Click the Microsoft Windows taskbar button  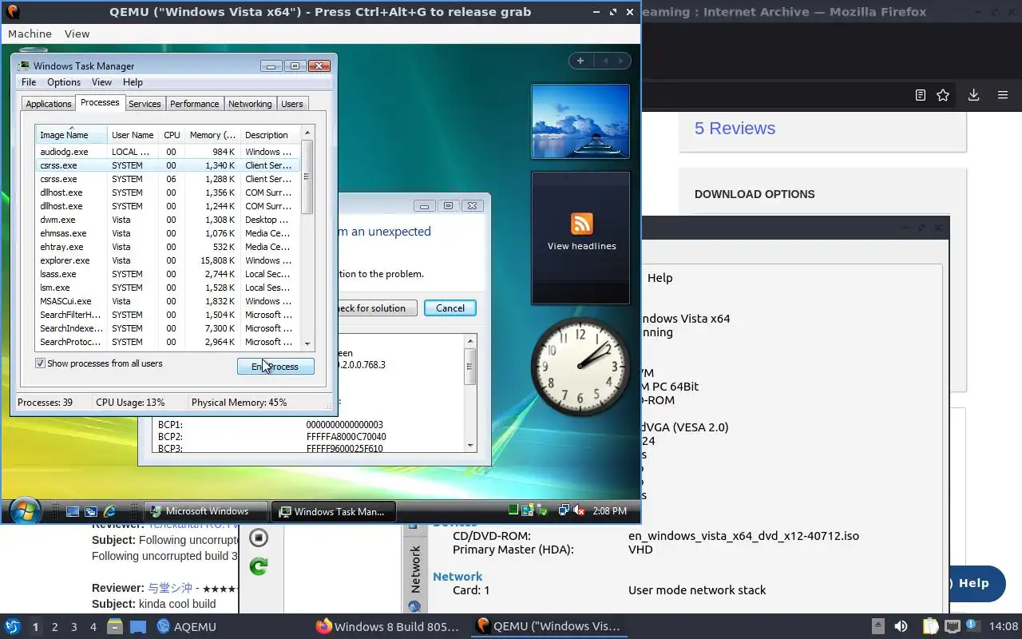pyautogui.click(x=206, y=511)
